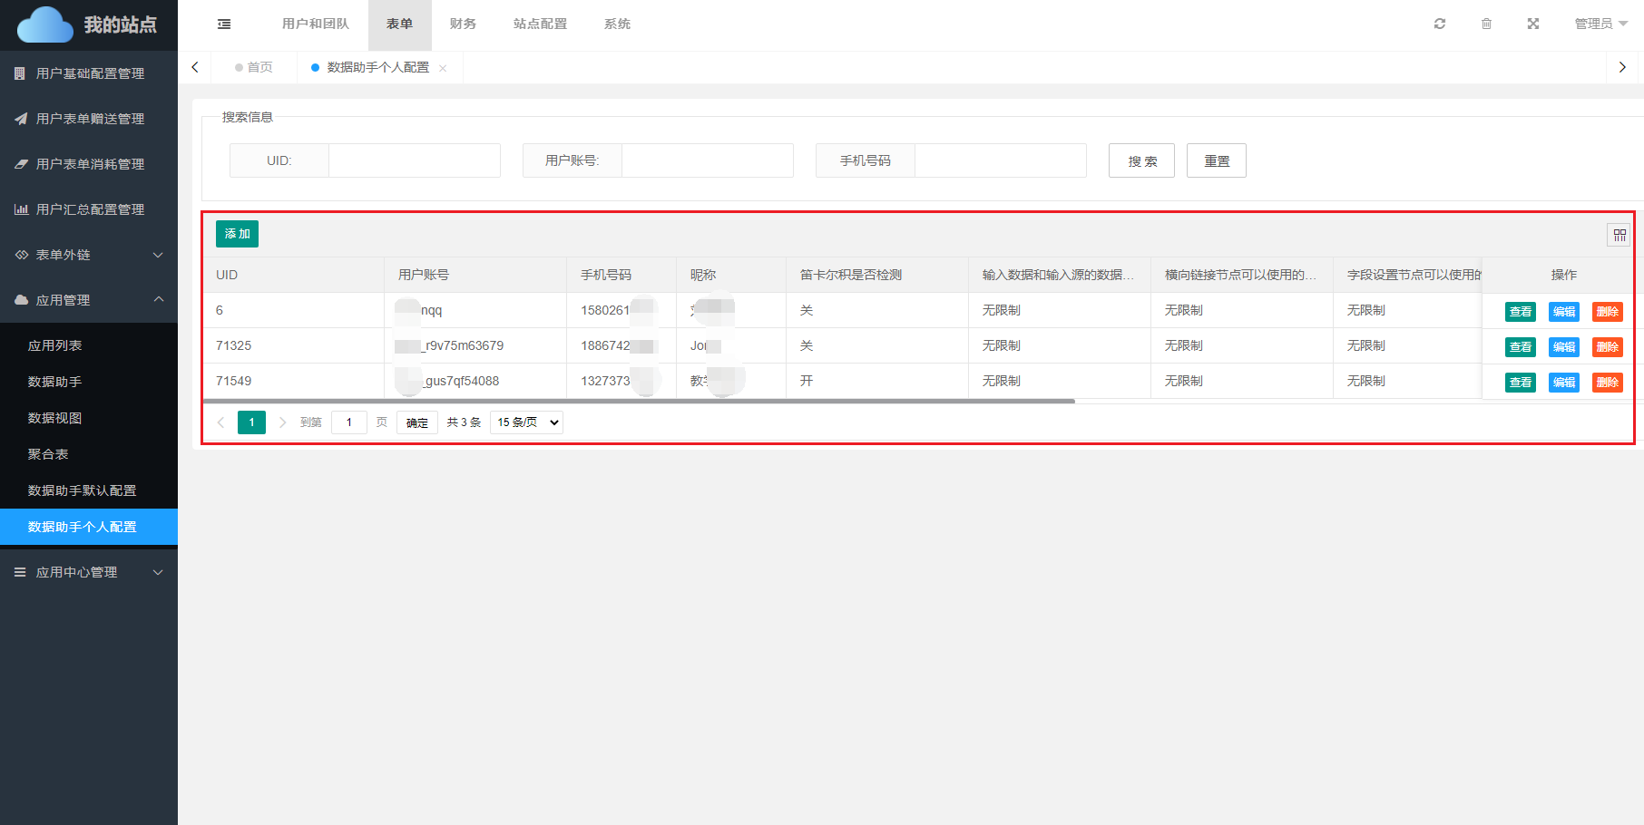Click the UID search input field

click(x=414, y=160)
